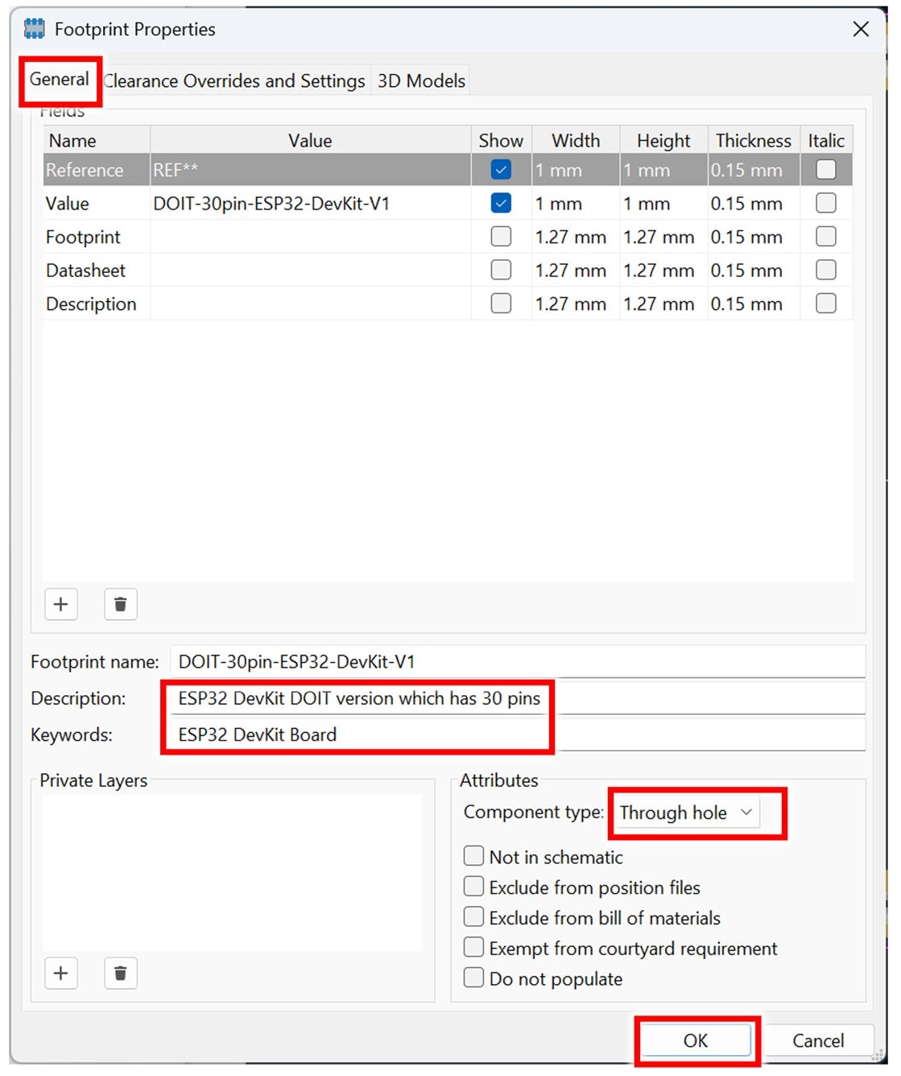This screenshot has height=1076, width=901.
Task: Click the Footprint name input field
Action: point(518,661)
